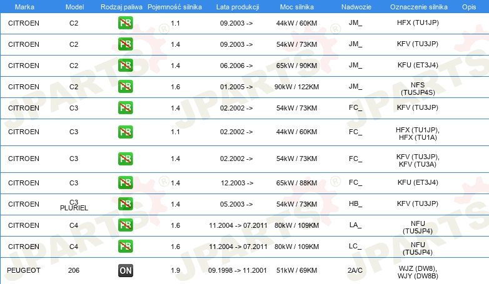Click the petrol icon in the 65kW / 88KM row
The image size is (489, 284).
pyautogui.click(x=125, y=183)
